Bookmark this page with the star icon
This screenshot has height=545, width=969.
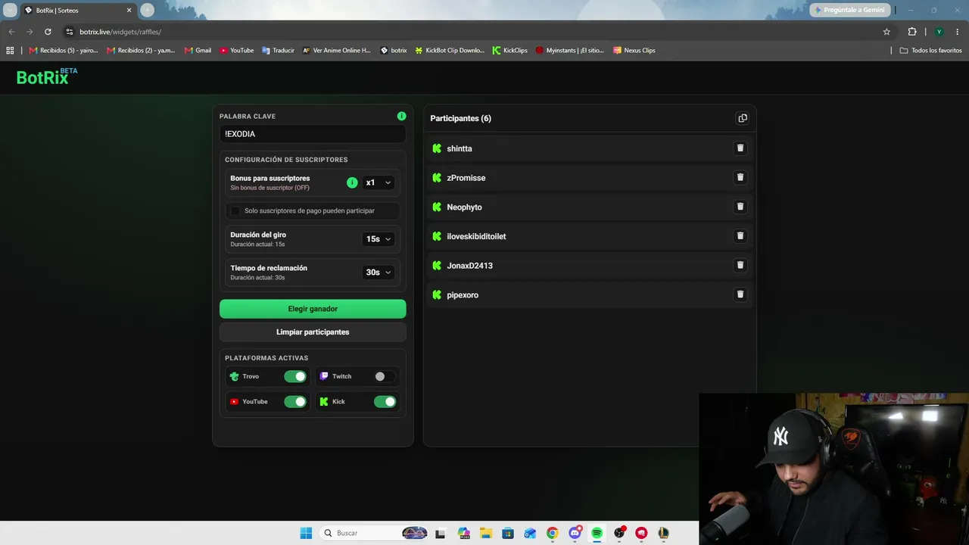(886, 32)
